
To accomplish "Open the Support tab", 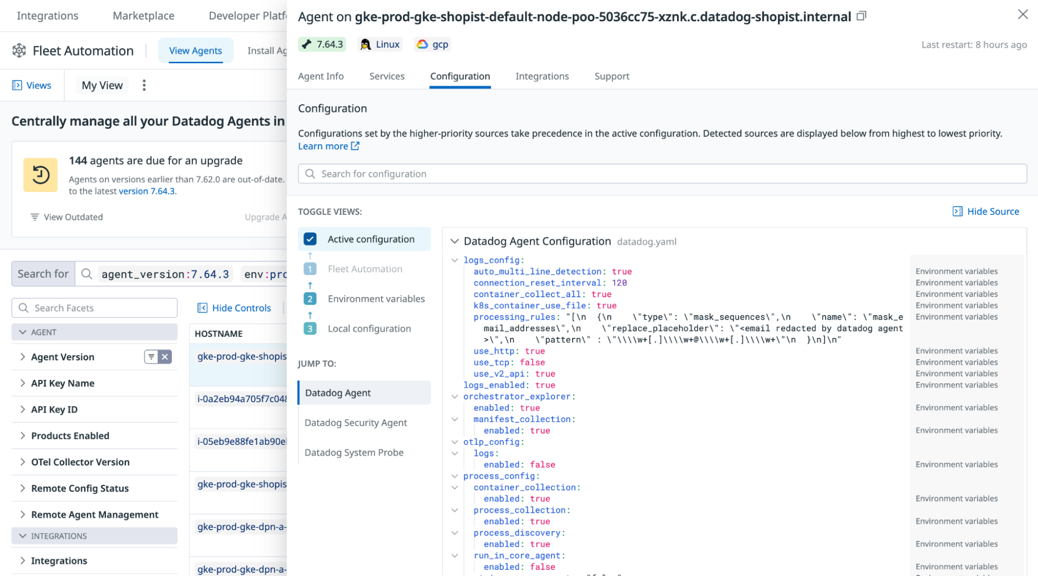I will click(612, 76).
